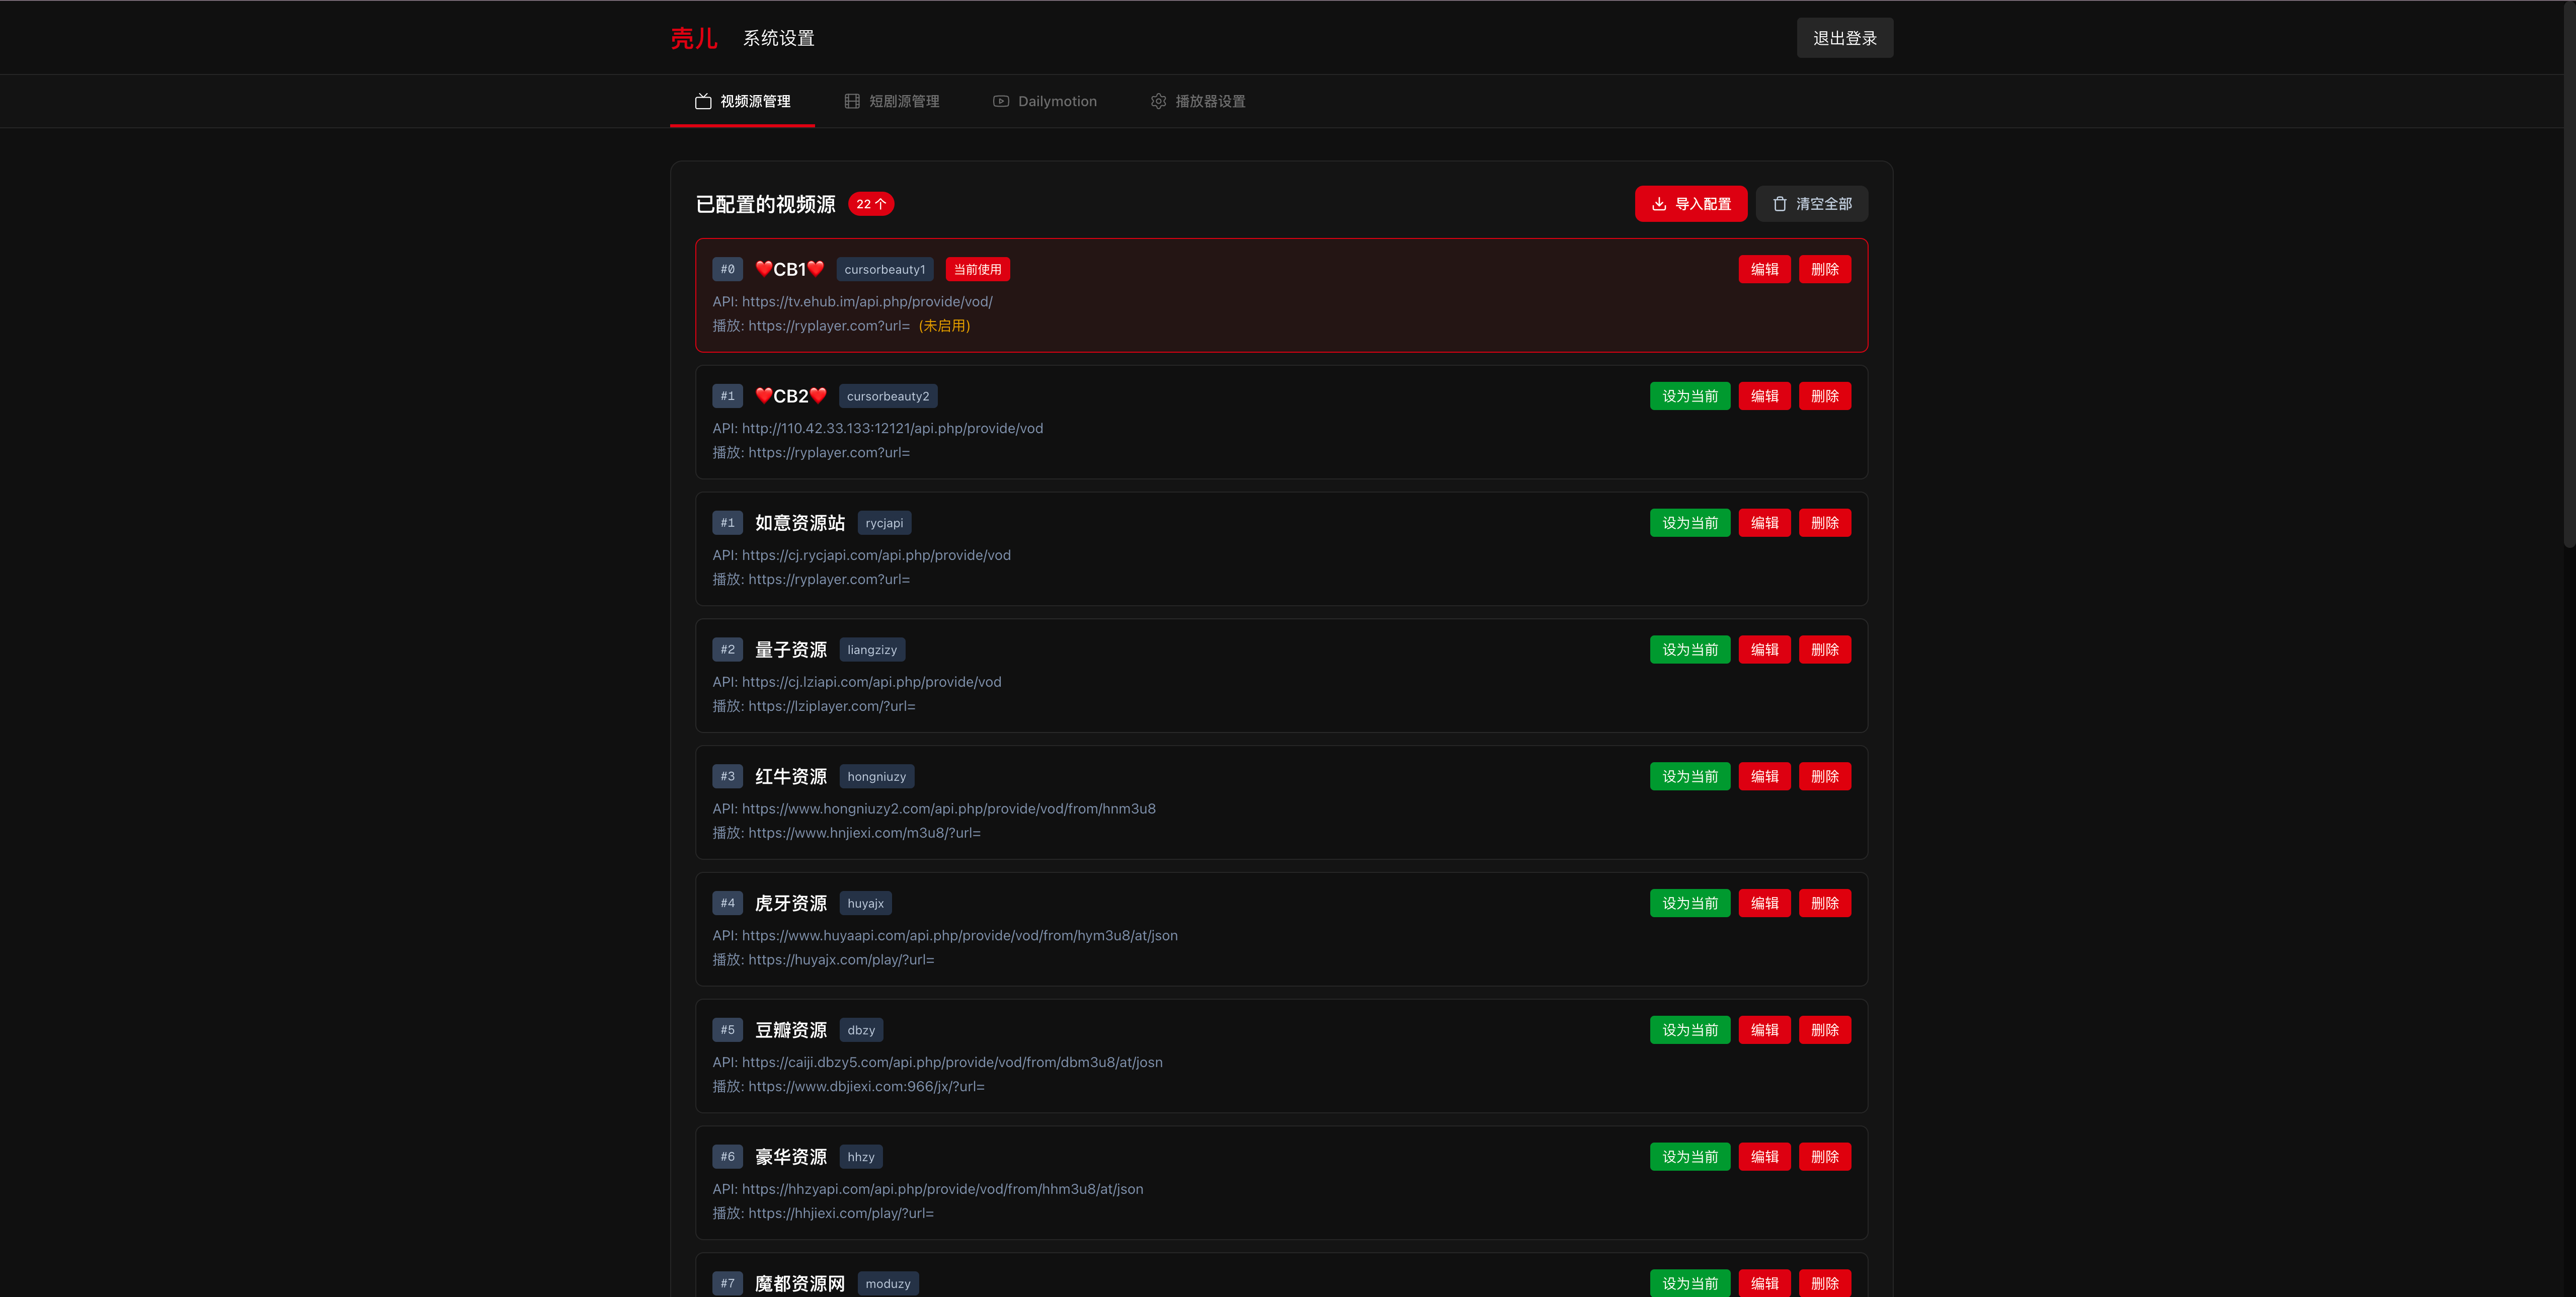Click the 22 个 count badge

pos(871,204)
